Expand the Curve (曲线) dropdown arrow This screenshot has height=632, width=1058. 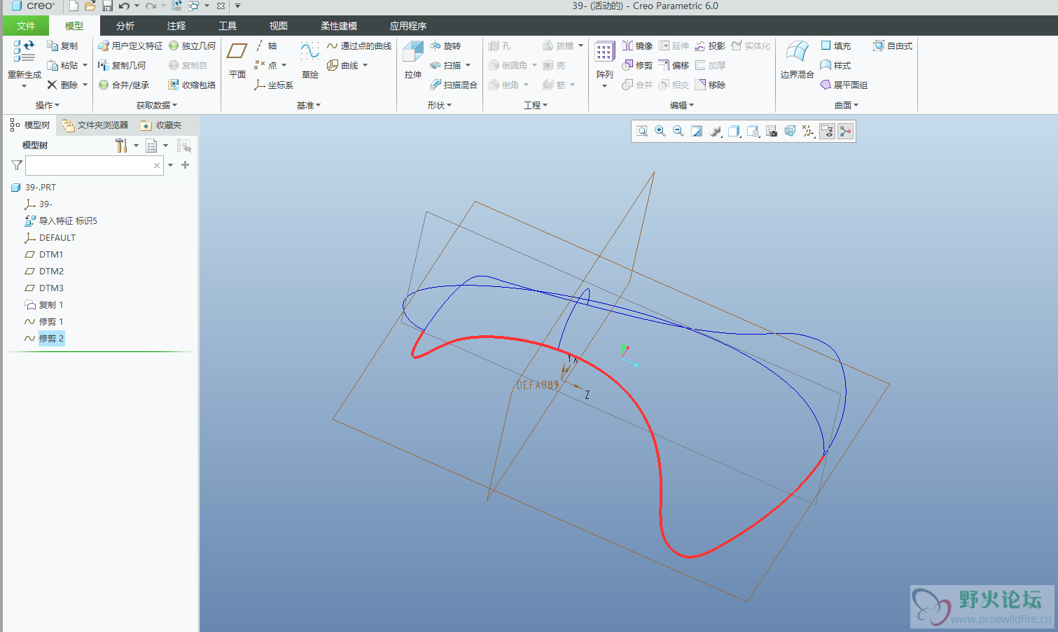point(365,65)
